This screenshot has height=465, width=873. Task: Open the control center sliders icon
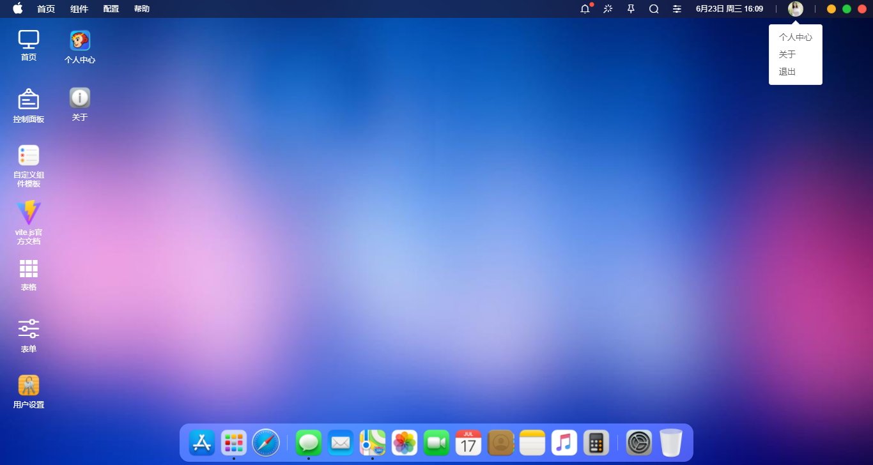click(x=677, y=9)
